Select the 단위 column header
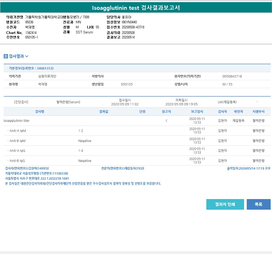The image size is (272, 254). tap(142, 112)
